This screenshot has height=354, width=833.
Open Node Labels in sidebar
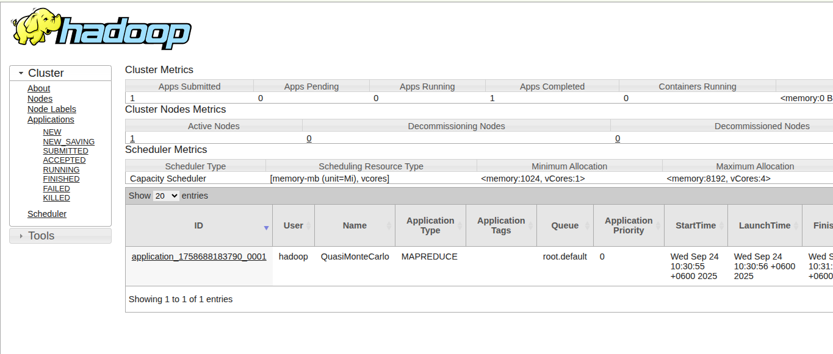click(x=52, y=109)
